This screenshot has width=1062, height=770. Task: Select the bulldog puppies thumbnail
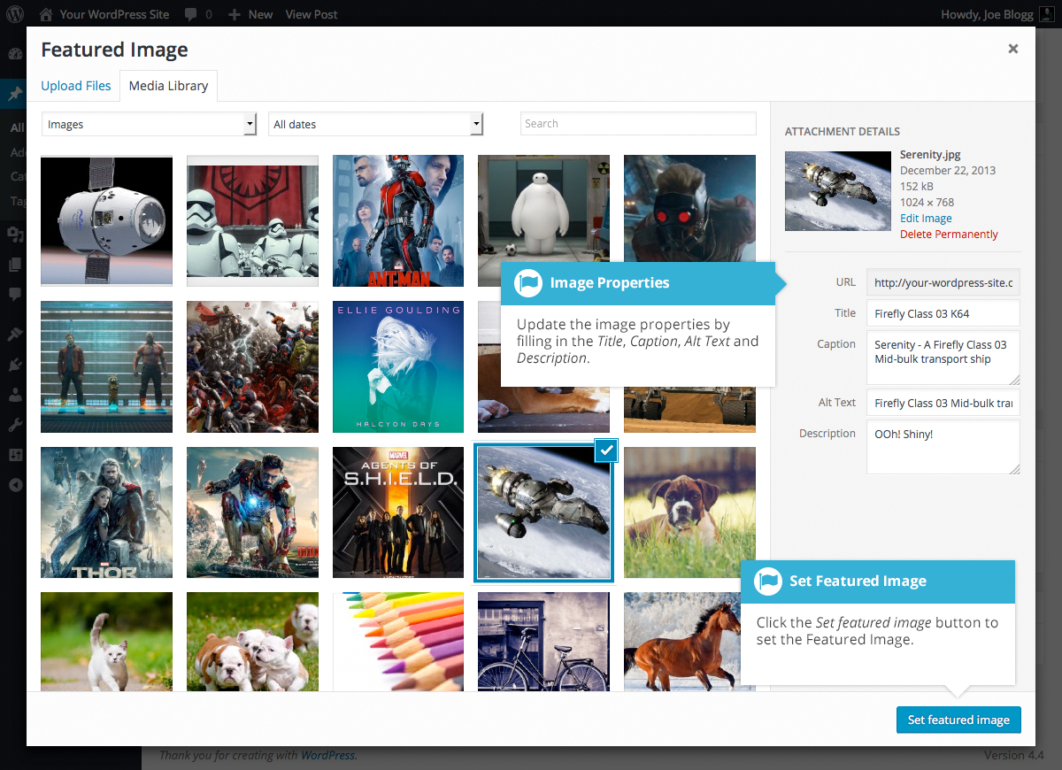pyautogui.click(x=252, y=642)
